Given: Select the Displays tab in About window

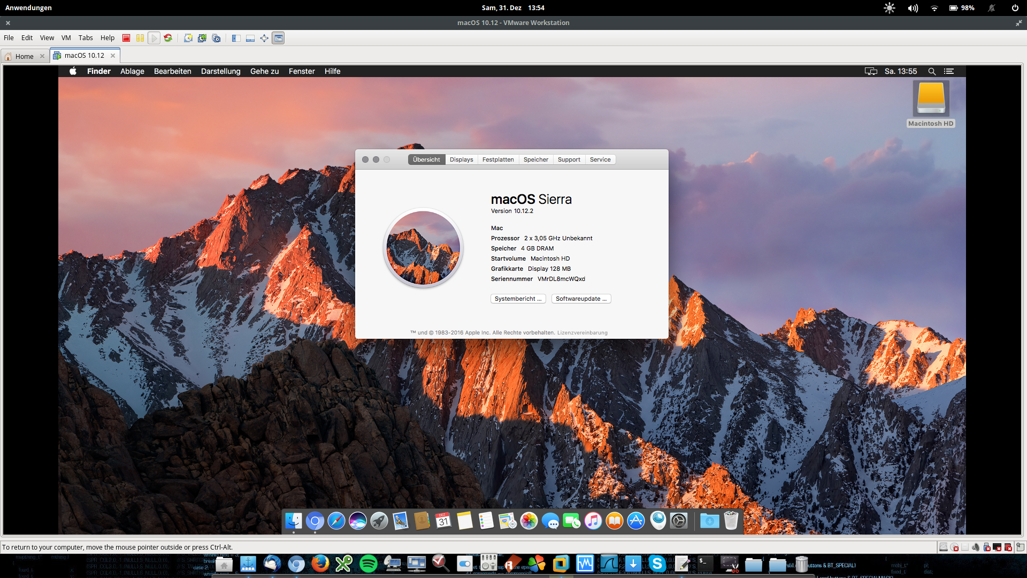Looking at the screenshot, I should click(x=460, y=159).
